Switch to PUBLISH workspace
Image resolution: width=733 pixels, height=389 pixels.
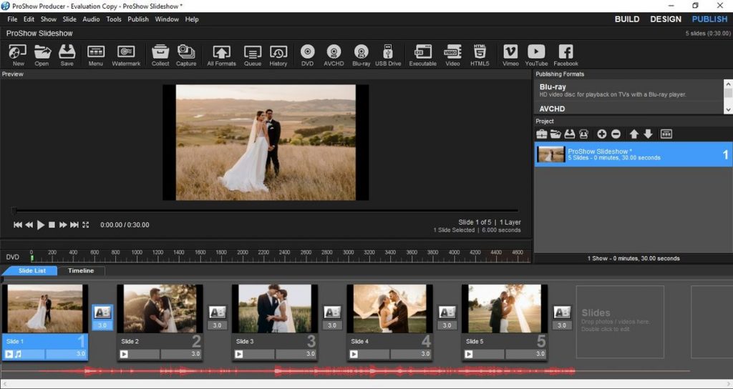(709, 19)
